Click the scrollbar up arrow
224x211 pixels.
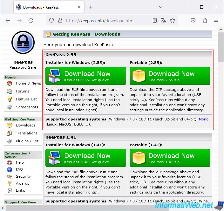click(221, 30)
